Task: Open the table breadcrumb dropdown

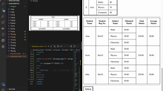Action: click(65, 50)
